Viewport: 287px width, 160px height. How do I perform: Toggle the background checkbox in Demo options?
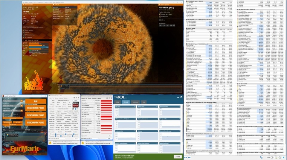pos(160,17)
